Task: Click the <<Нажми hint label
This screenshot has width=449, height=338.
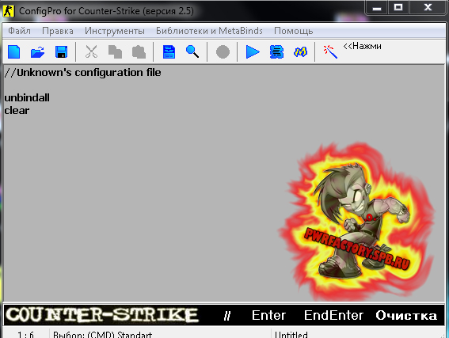Action: (x=362, y=46)
